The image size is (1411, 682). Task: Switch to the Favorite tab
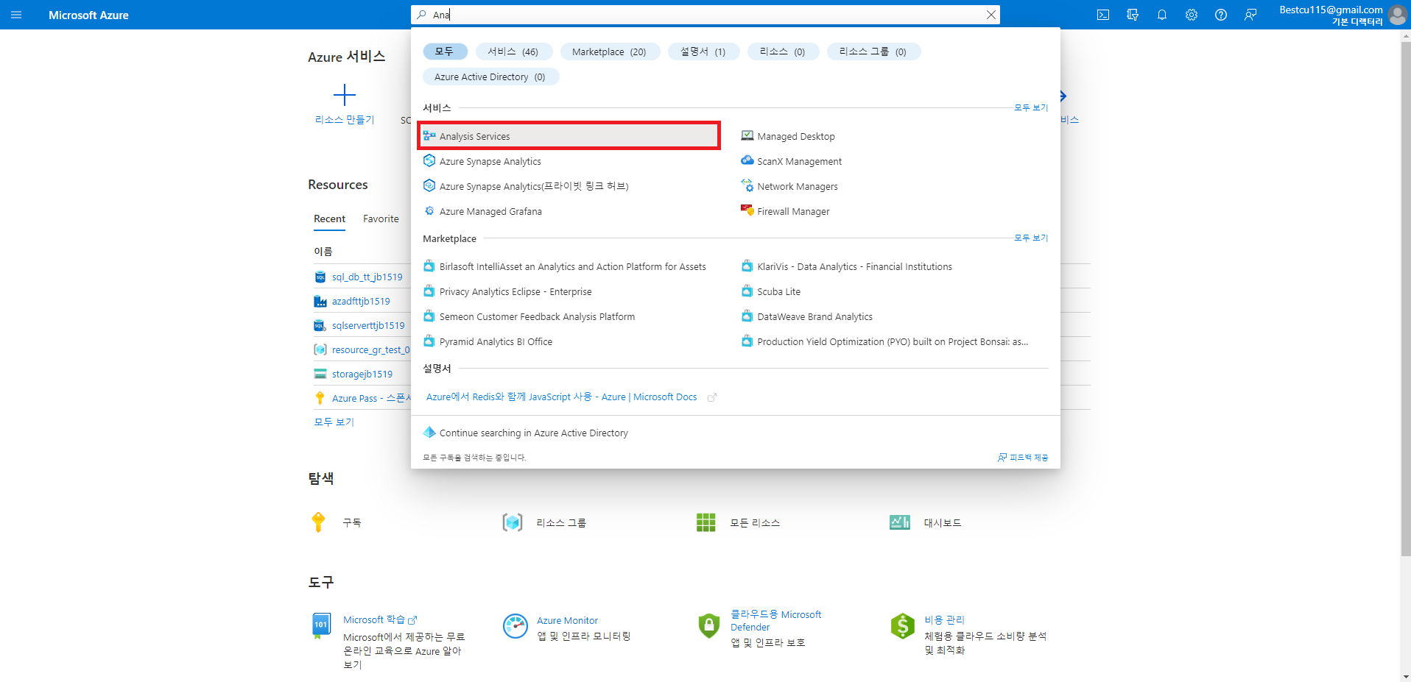[x=381, y=219]
